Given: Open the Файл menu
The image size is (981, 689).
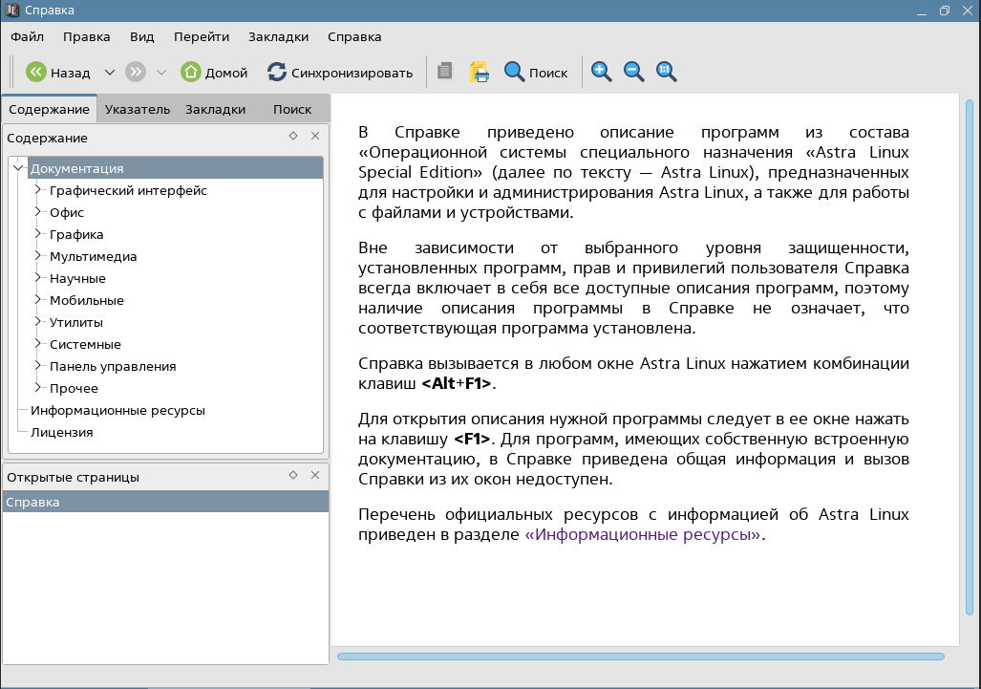Looking at the screenshot, I should tap(28, 37).
